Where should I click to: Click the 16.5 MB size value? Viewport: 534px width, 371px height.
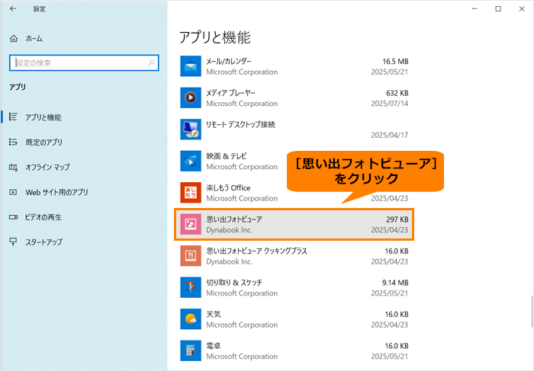click(395, 62)
